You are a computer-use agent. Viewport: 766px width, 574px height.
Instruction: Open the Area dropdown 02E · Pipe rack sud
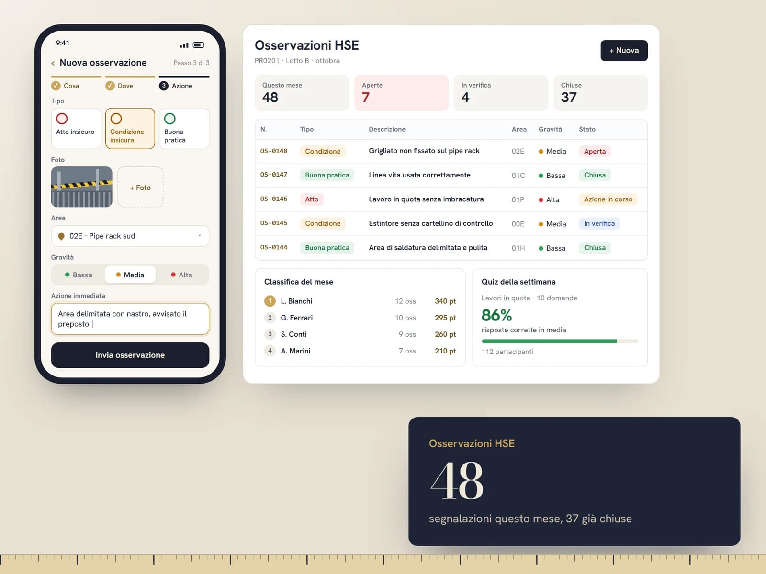click(130, 236)
